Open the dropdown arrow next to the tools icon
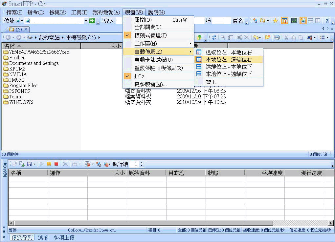335x242 pixels. point(315,38)
